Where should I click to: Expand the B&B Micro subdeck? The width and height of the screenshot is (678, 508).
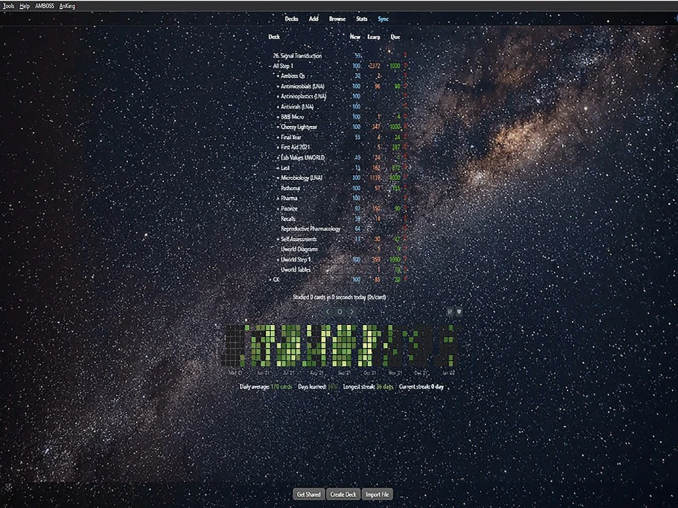coord(278,117)
